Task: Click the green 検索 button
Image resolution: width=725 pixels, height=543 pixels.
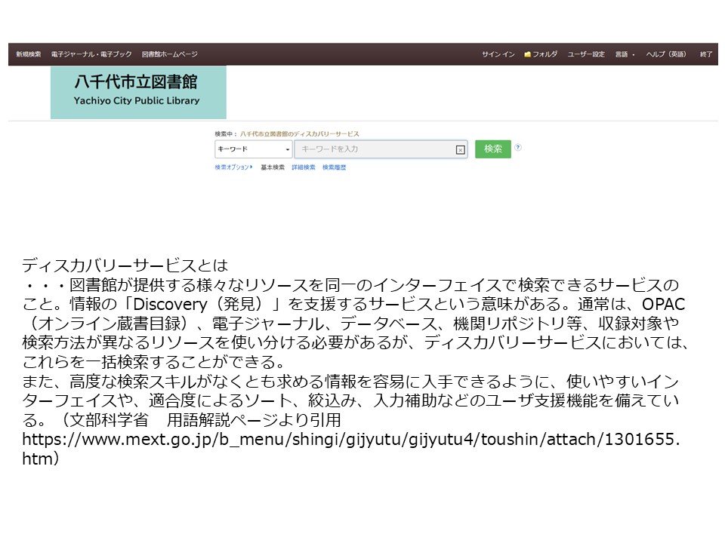Action: [493, 149]
